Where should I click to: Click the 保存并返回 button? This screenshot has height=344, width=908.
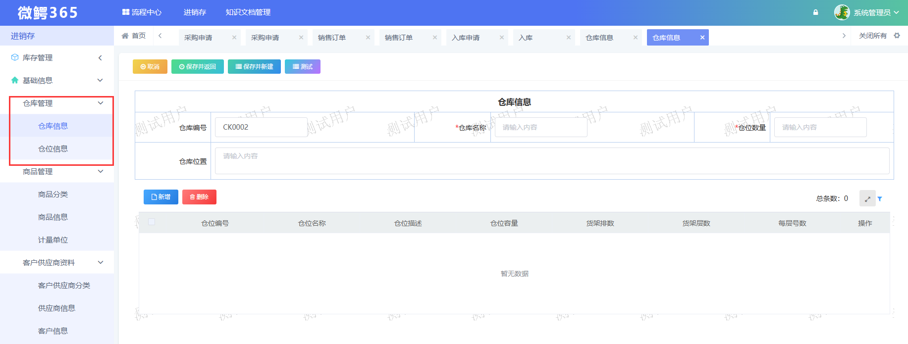pyautogui.click(x=197, y=67)
